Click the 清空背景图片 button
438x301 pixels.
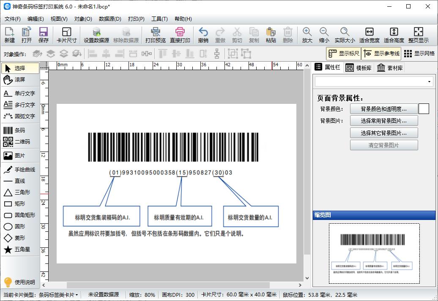tap(383, 145)
